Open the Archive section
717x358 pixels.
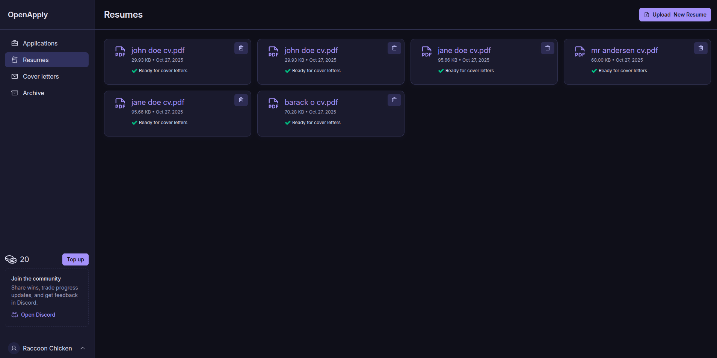coord(47,93)
